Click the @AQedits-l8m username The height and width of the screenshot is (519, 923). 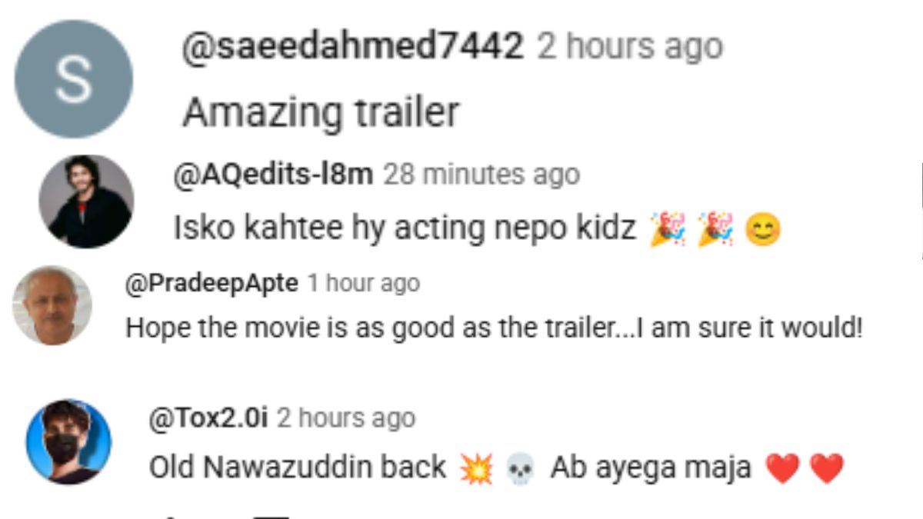coord(274,175)
